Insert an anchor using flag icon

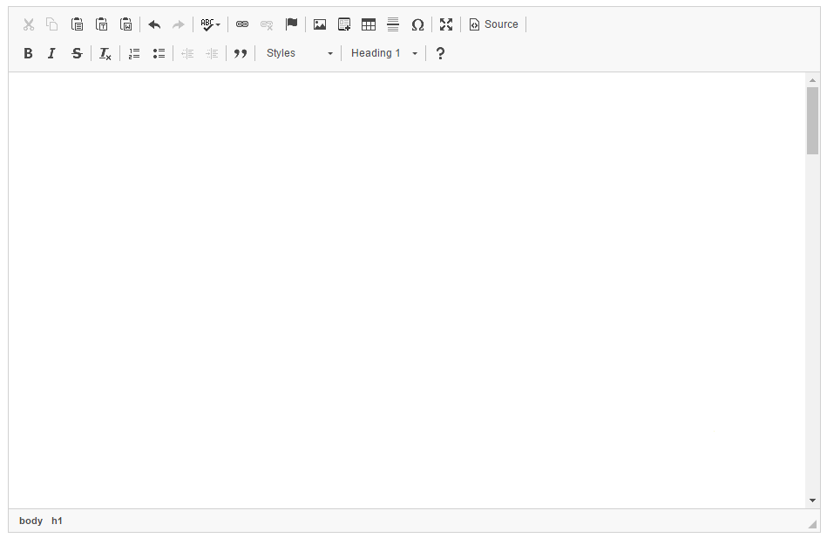tap(291, 24)
